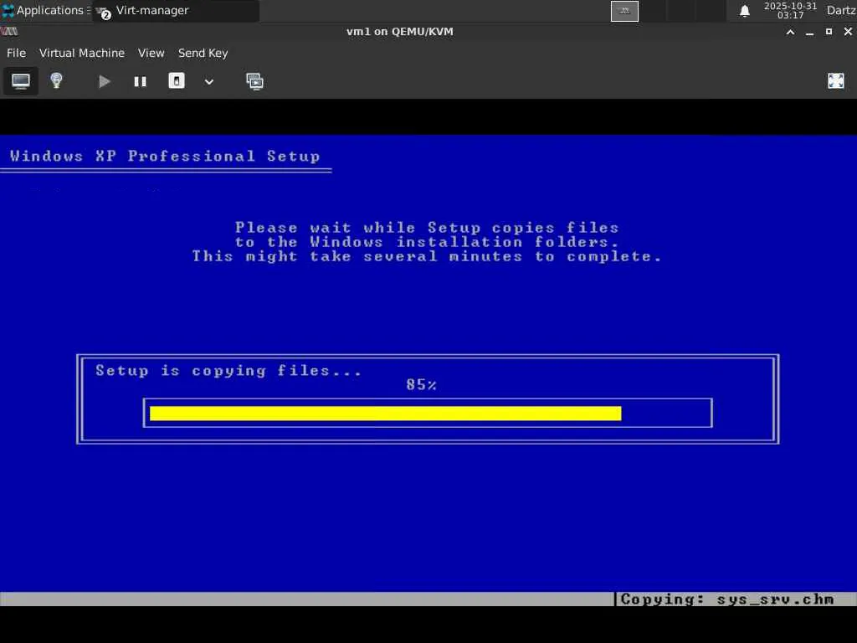Click the Run virtual machine play button

104,81
